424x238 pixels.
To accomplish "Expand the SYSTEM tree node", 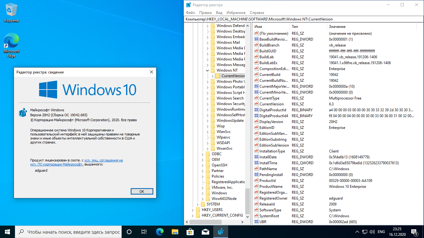I will pos(198,204).
